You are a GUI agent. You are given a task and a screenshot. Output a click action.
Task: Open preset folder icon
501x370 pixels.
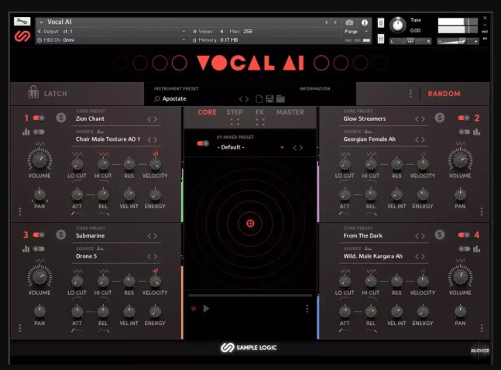280,99
